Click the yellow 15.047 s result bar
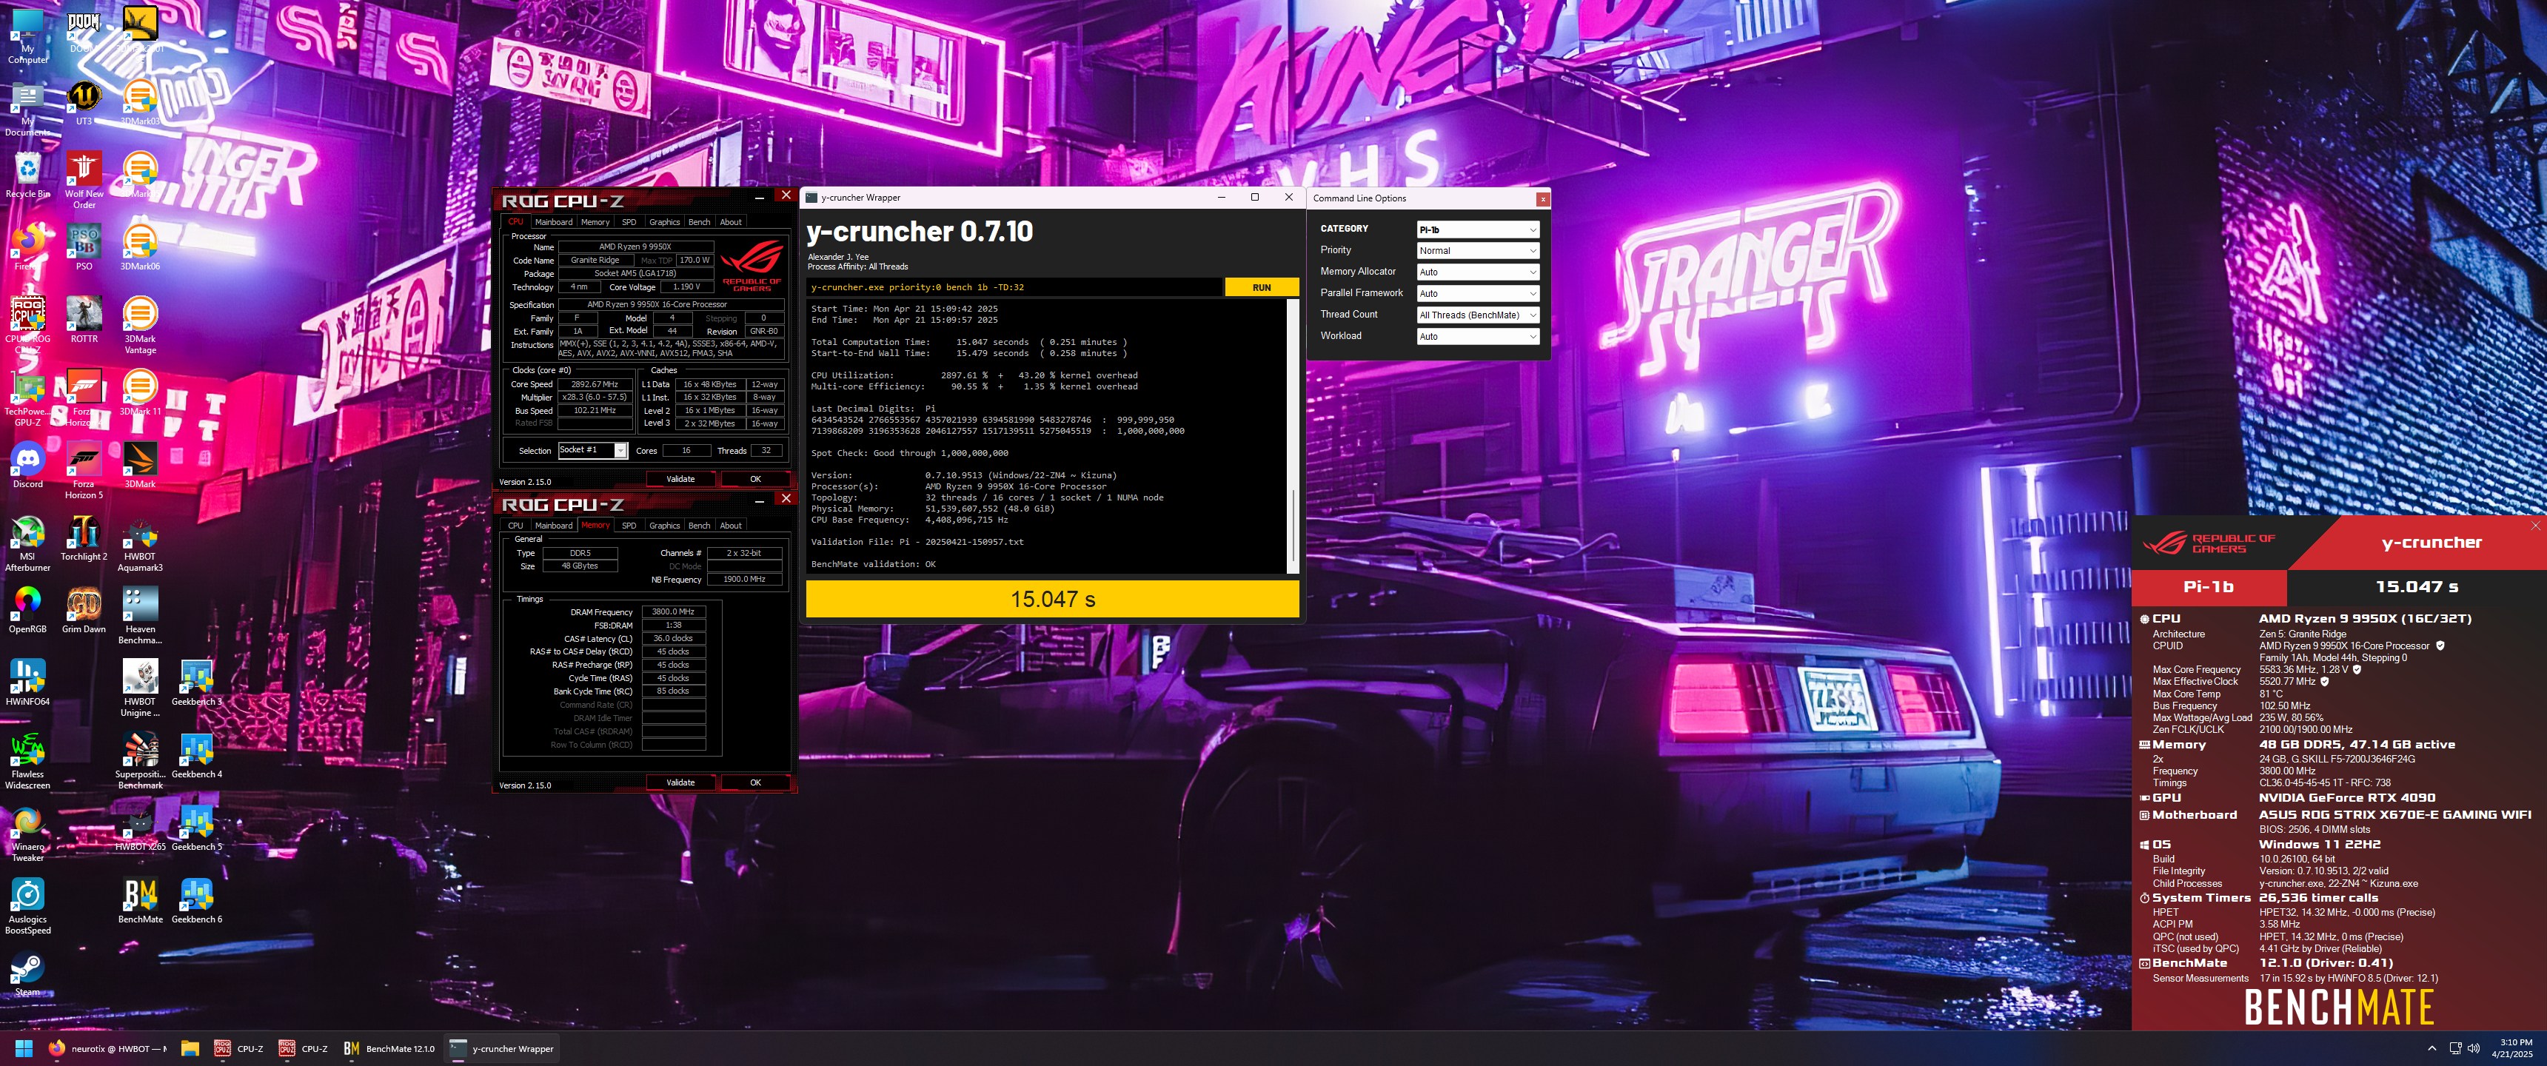The width and height of the screenshot is (2547, 1066). [1053, 599]
